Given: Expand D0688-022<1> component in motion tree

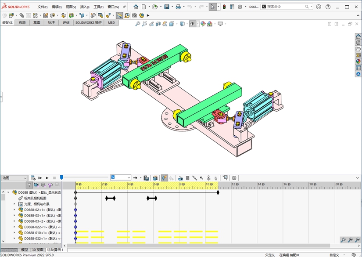Looking at the screenshot, I should (x=14, y=227).
